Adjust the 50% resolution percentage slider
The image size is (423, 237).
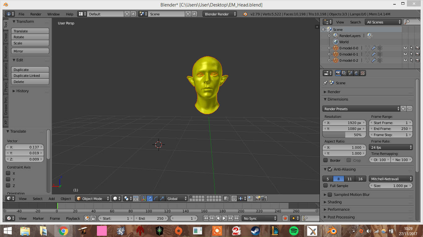(344, 135)
